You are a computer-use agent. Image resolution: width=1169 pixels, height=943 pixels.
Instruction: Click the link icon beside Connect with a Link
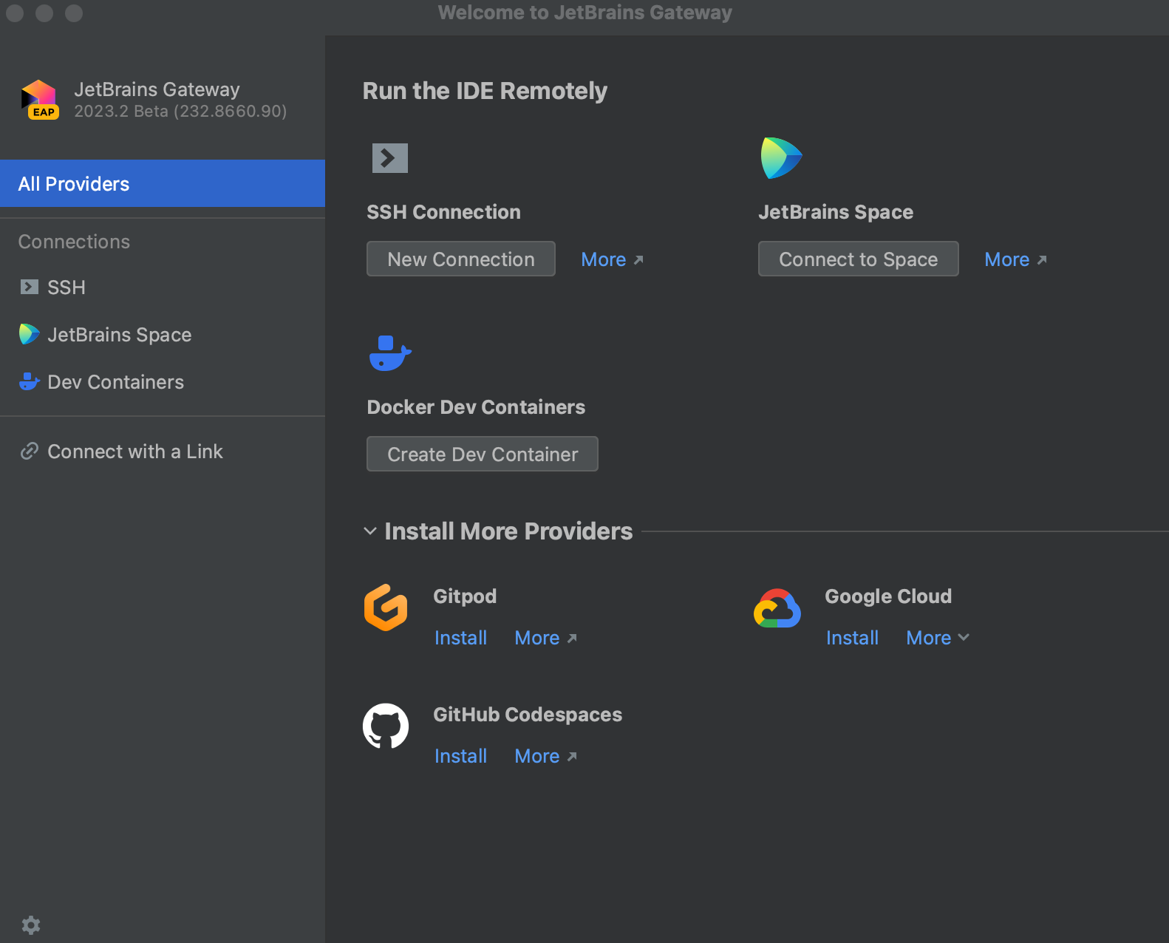[30, 451]
